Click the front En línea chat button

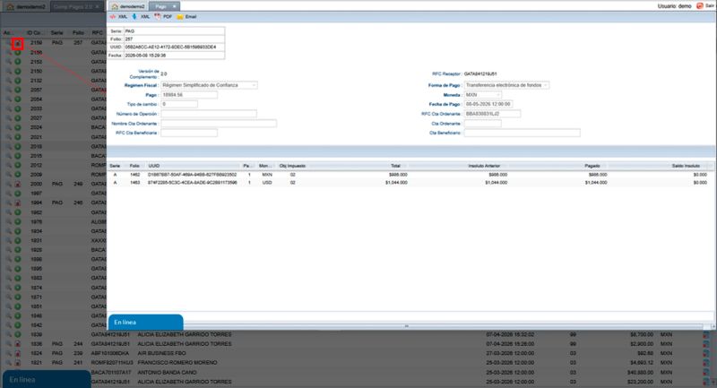145,323
